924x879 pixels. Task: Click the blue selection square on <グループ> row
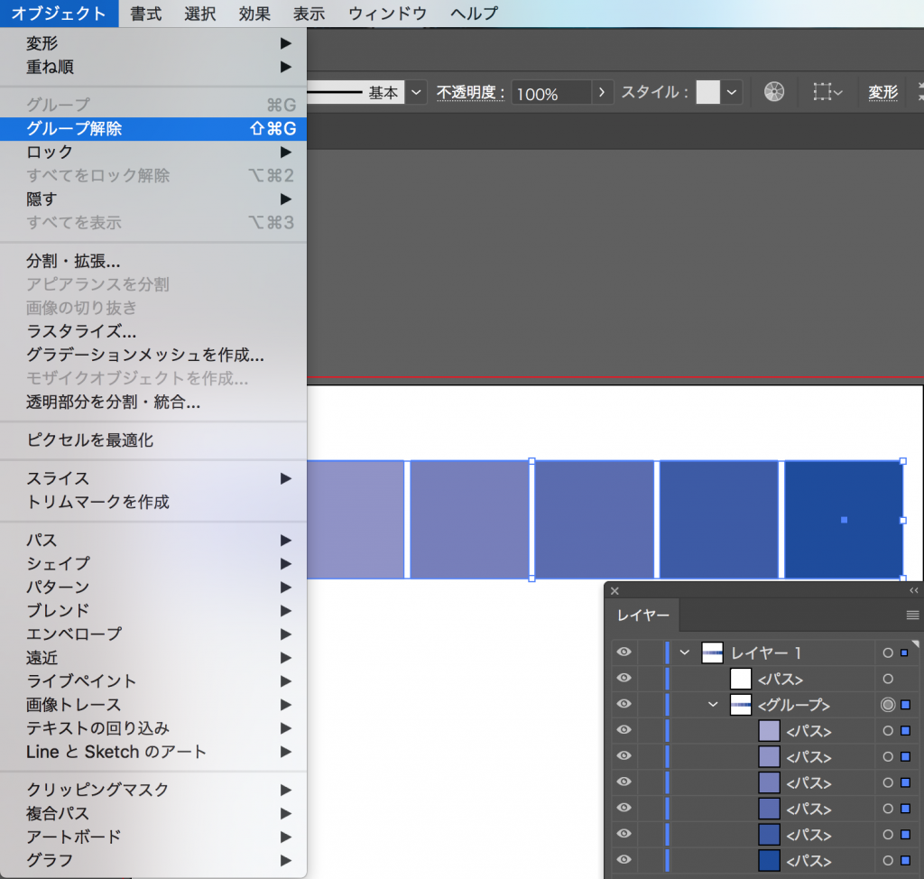click(905, 705)
